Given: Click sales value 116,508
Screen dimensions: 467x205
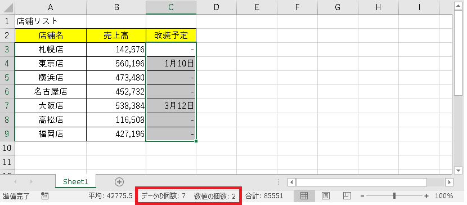Looking at the screenshot, I should 116,120.
